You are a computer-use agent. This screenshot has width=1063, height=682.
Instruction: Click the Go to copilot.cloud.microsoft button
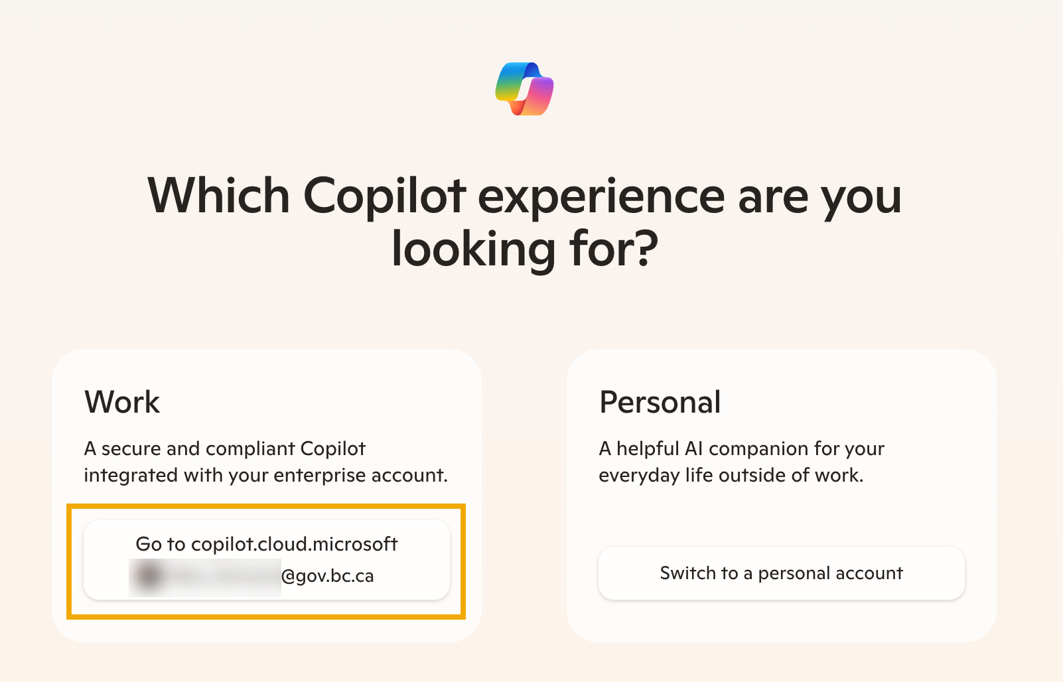click(267, 560)
